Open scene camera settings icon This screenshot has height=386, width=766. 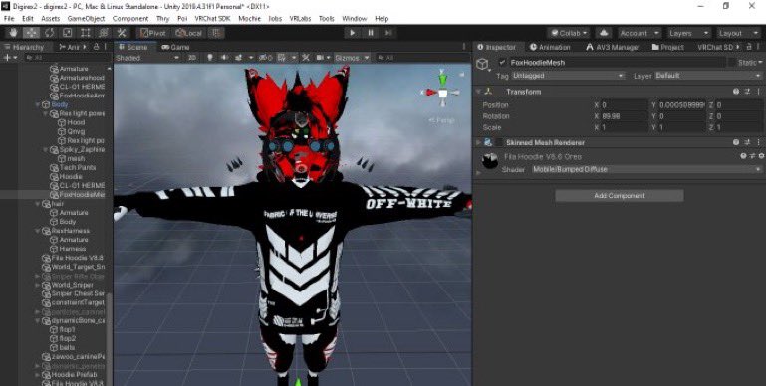[320, 58]
